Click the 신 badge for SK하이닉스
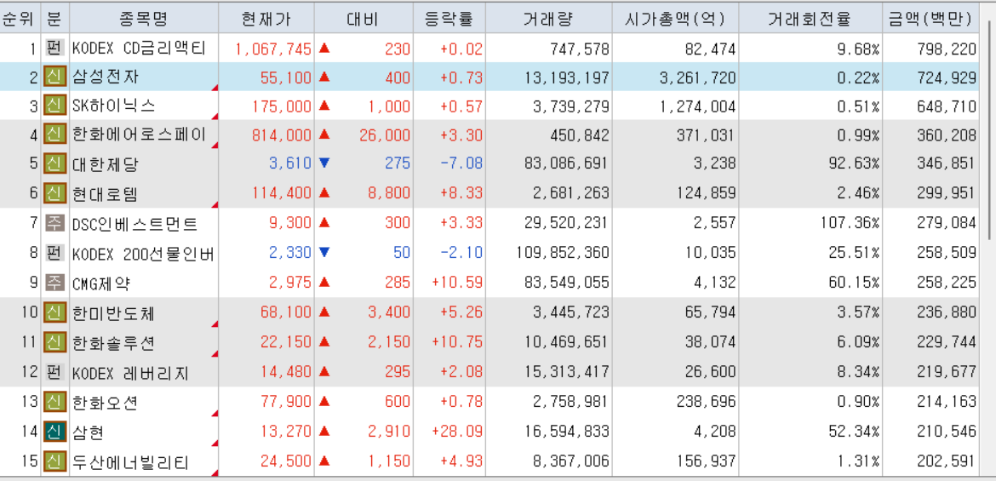Viewport: 996px width, 481px height. [54, 106]
